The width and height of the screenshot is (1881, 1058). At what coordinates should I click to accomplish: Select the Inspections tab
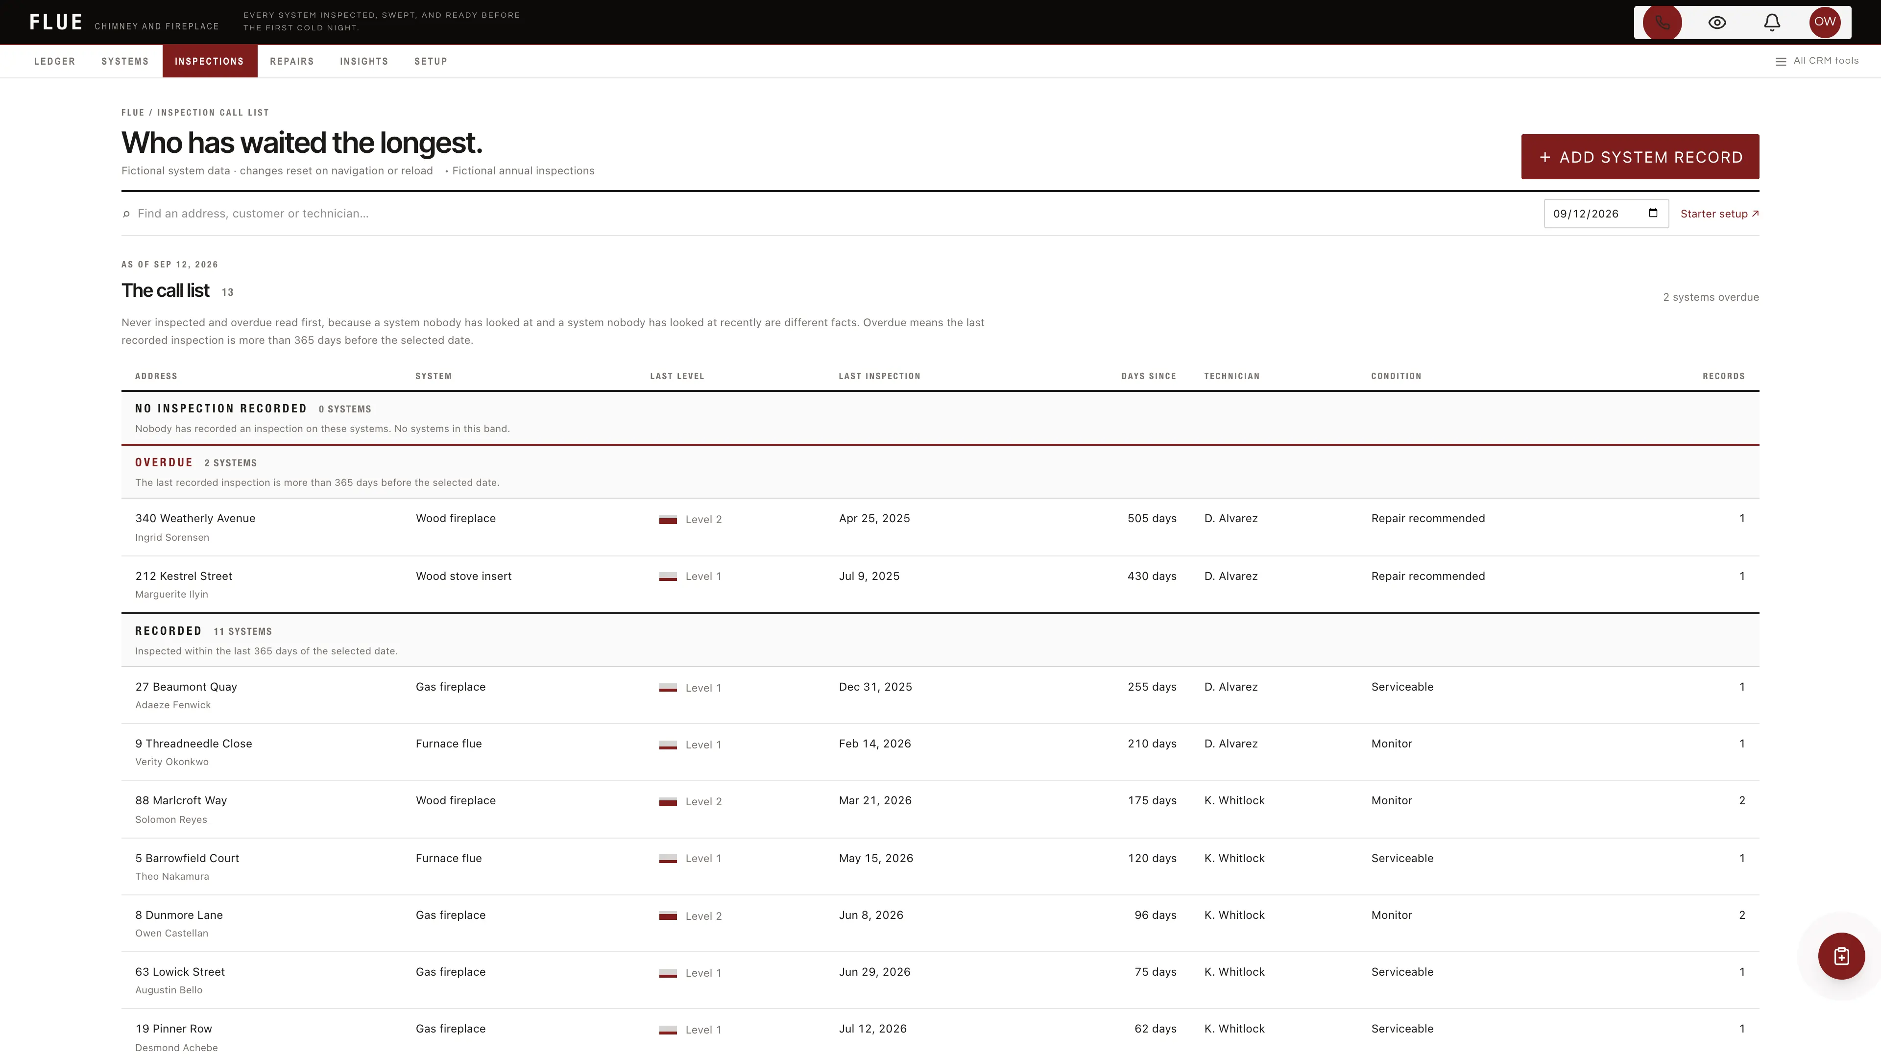point(210,61)
